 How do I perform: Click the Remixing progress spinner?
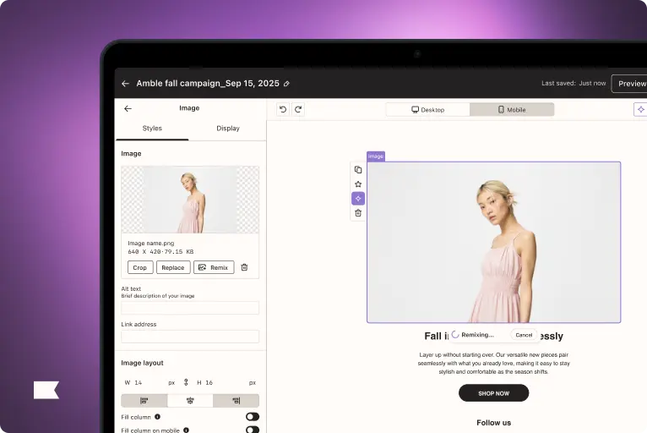(455, 335)
